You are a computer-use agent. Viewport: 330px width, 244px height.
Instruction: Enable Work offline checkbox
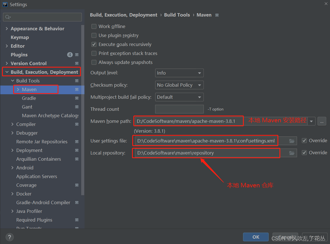[94, 26]
